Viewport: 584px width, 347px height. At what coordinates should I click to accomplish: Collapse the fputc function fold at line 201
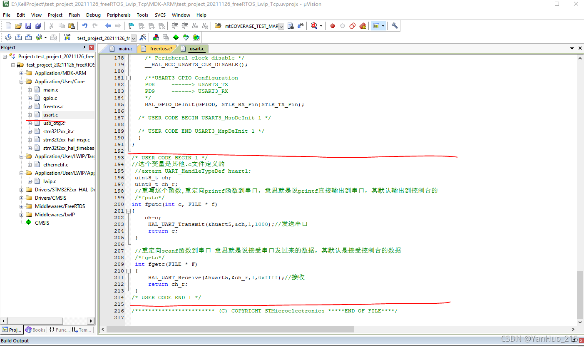pyautogui.click(x=128, y=211)
